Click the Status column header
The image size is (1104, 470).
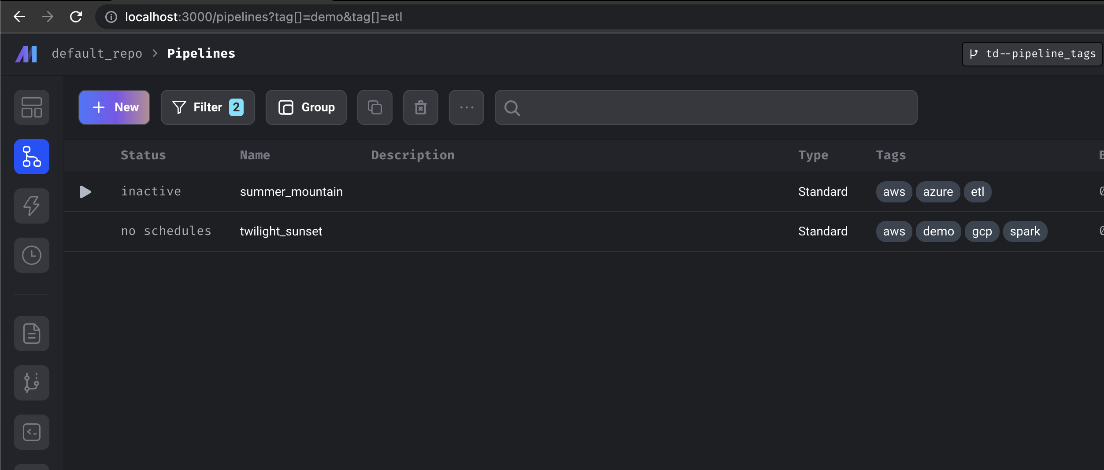point(143,155)
